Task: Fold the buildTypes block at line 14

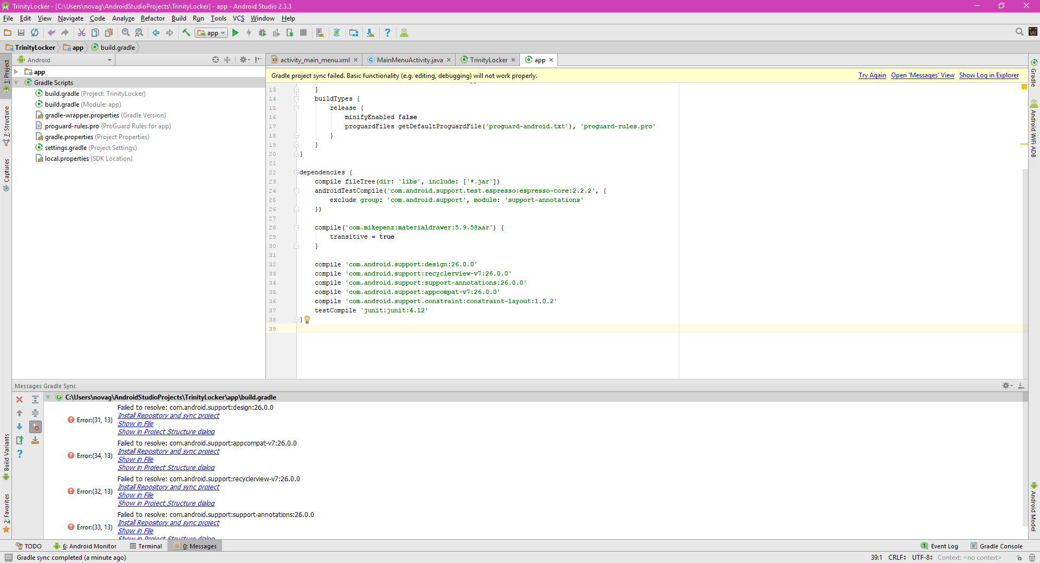Action: coord(296,99)
